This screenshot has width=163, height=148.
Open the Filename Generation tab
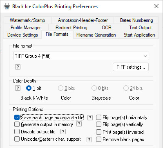click(x=96, y=35)
